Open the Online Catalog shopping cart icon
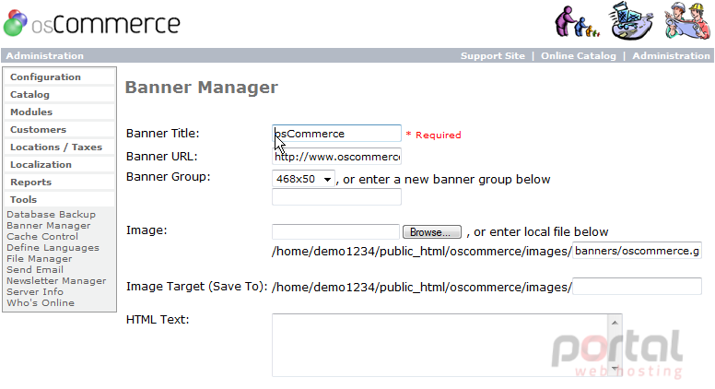 pyautogui.click(x=630, y=21)
